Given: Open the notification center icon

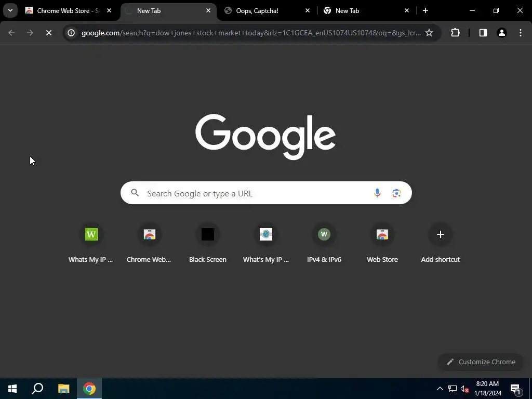Looking at the screenshot, I should 515,389.
